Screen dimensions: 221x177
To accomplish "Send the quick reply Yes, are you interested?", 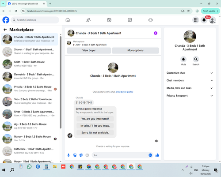I will [x=95, y=119].
